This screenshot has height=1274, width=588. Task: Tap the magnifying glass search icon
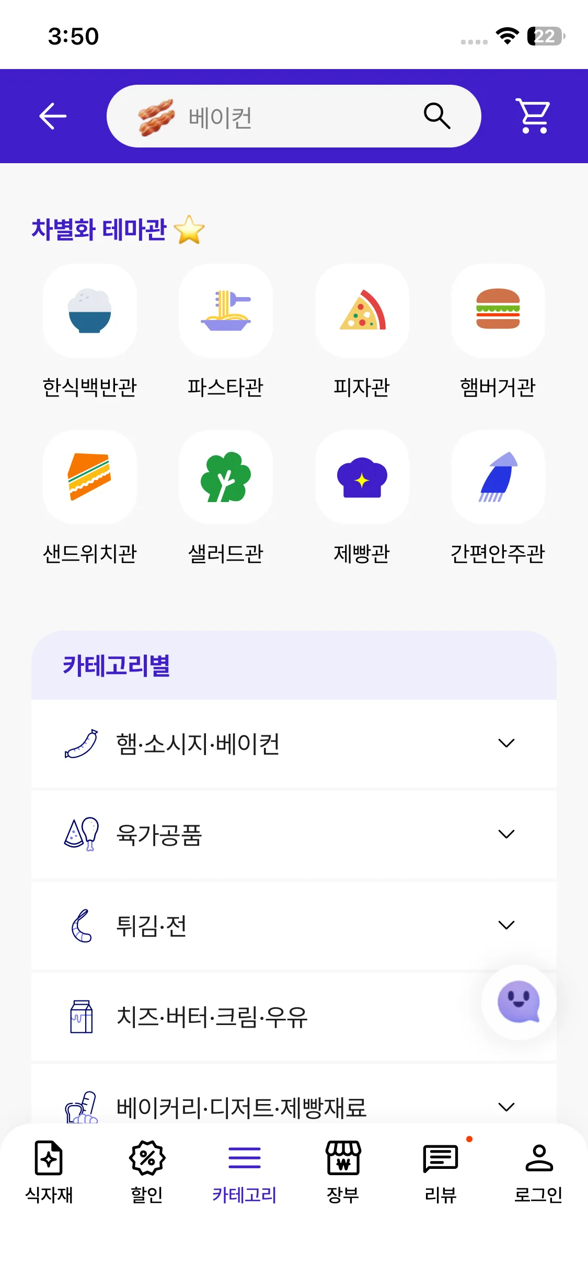click(436, 116)
